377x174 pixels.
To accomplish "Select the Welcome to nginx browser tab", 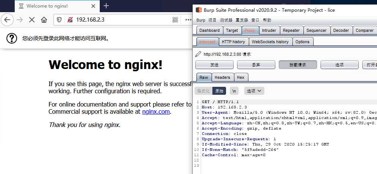I will (x=57, y=6).
